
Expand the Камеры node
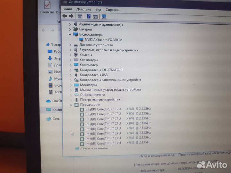tap(70, 55)
